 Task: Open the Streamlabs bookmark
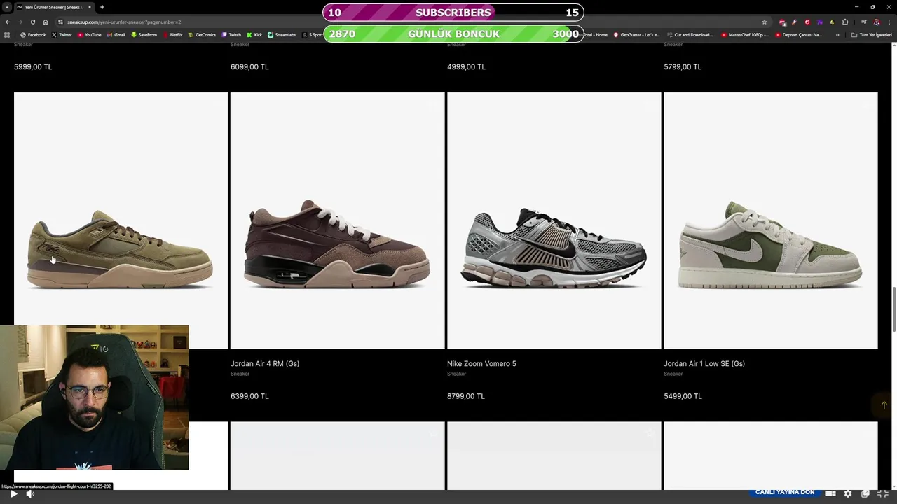282,34
